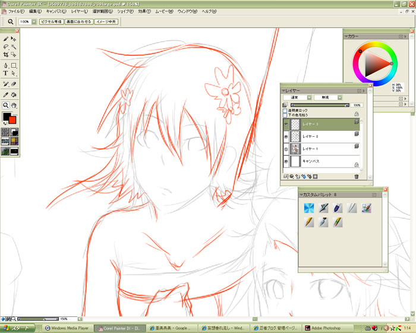
Task: Enable the 下の色を拾う checkbox
Action: click(285, 115)
